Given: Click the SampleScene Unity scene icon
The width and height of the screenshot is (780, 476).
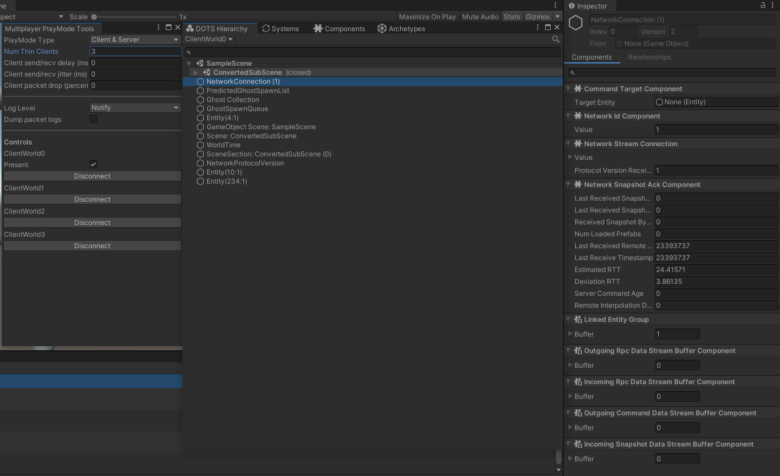Looking at the screenshot, I should point(200,63).
